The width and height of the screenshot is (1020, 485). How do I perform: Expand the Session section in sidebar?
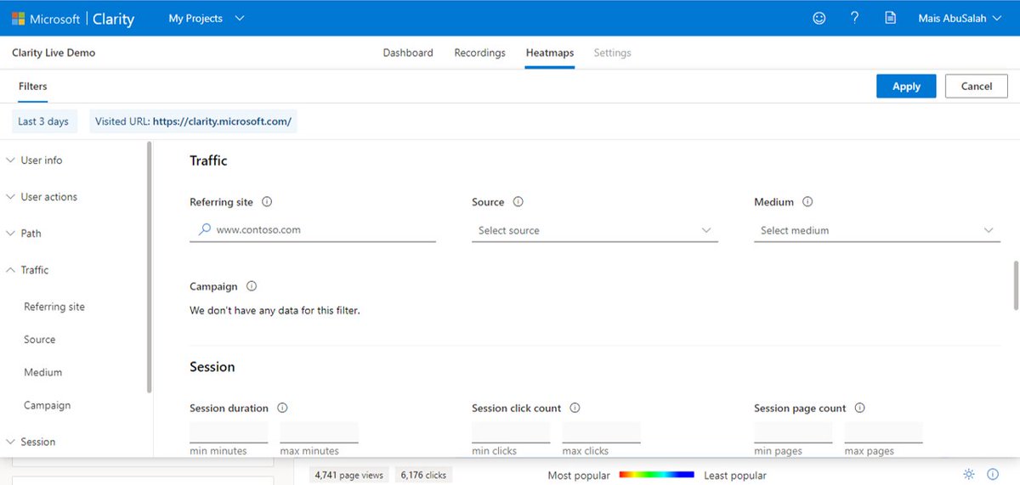click(x=31, y=442)
